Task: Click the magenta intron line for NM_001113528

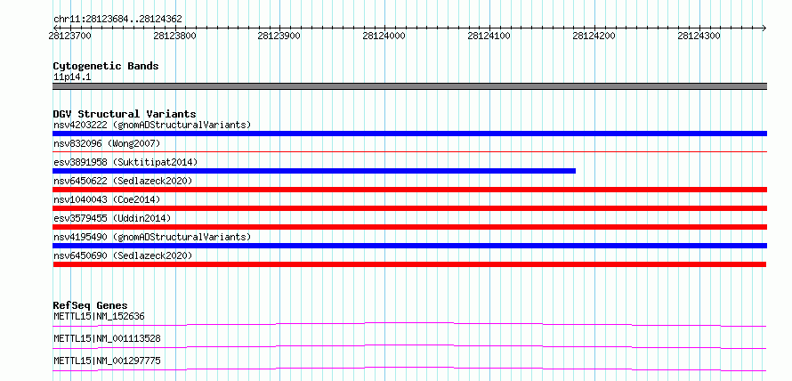Action: (x=409, y=346)
